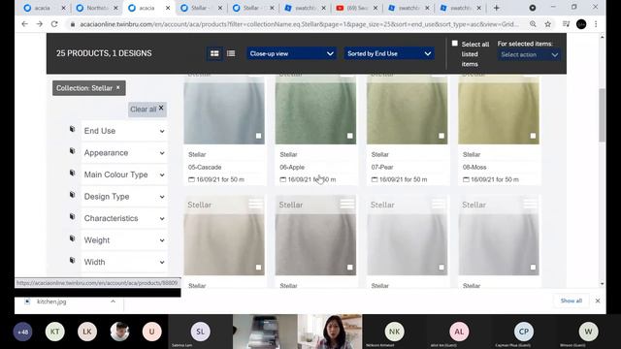The height and width of the screenshot is (349, 621).
Task: Expand the Design Type filter
Action: point(124,196)
